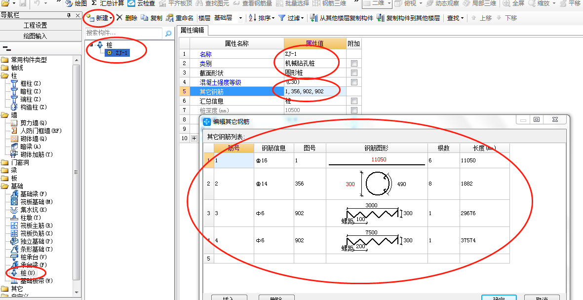The height and width of the screenshot is (300, 583).
Task: Click 复制构件到其他楼层 toolbar button
Action: (408, 18)
